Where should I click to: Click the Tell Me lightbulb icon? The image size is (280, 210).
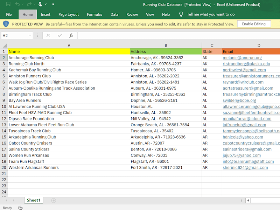tap(181, 14)
